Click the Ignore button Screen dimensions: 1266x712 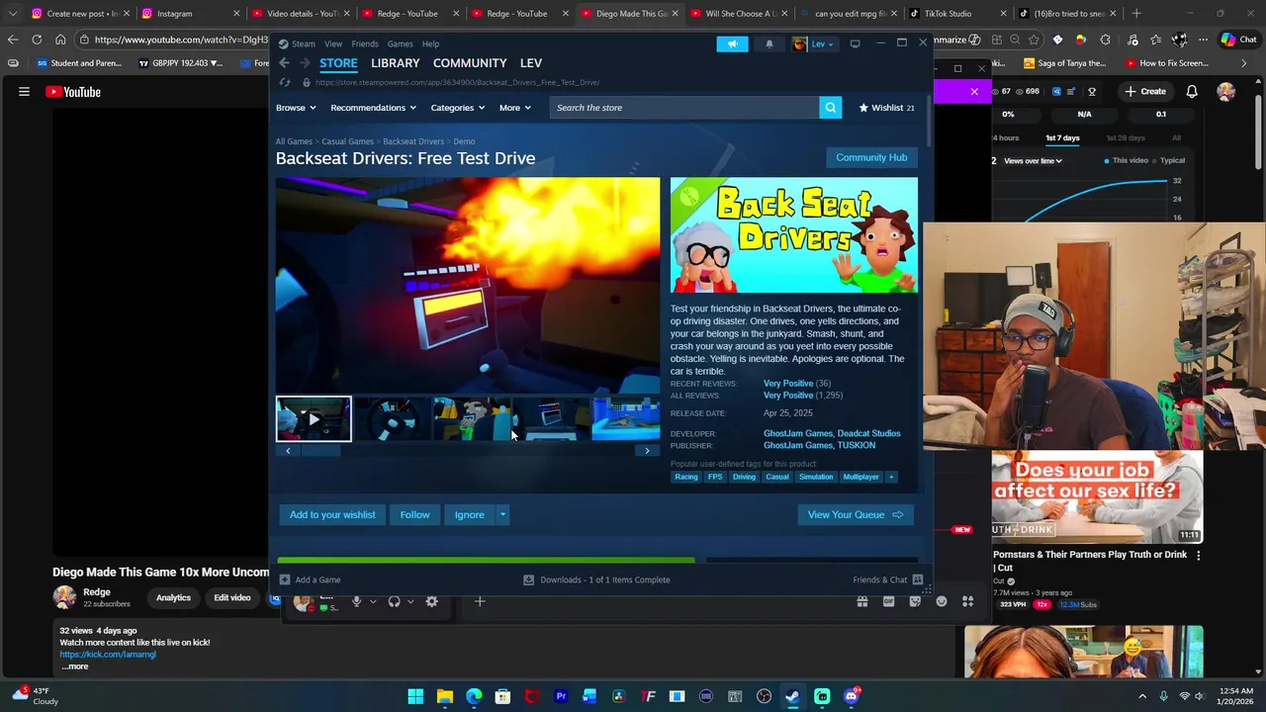[x=469, y=514]
